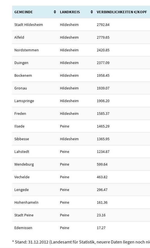Click the Duingen cell
This screenshot has width=150, height=248.
coord(21,63)
